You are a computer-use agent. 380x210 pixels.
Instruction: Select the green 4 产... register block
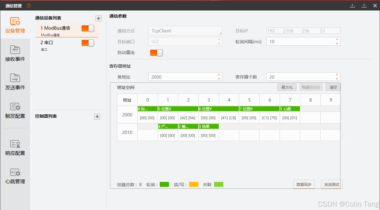pos(168,126)
